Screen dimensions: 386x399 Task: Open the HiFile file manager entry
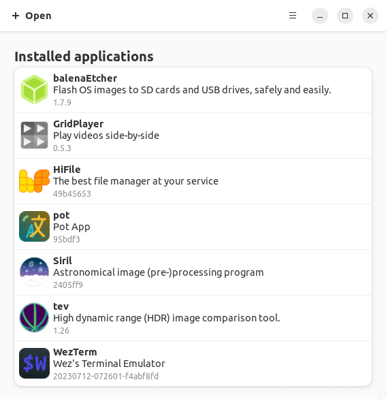tap(193, 181)
